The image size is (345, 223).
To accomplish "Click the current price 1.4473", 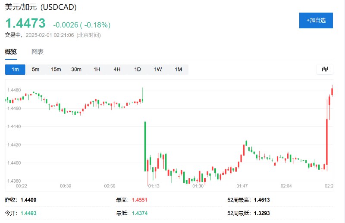I will click(25, 23).
